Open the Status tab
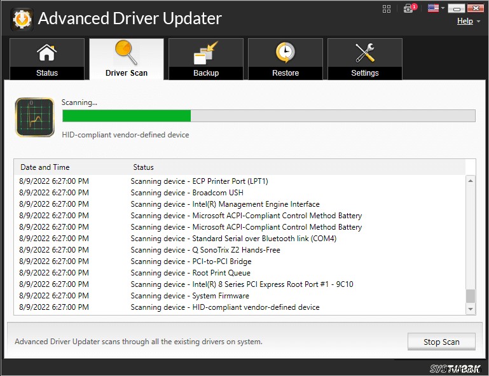The width and height of the screenshot is (489, 376). 47,59
